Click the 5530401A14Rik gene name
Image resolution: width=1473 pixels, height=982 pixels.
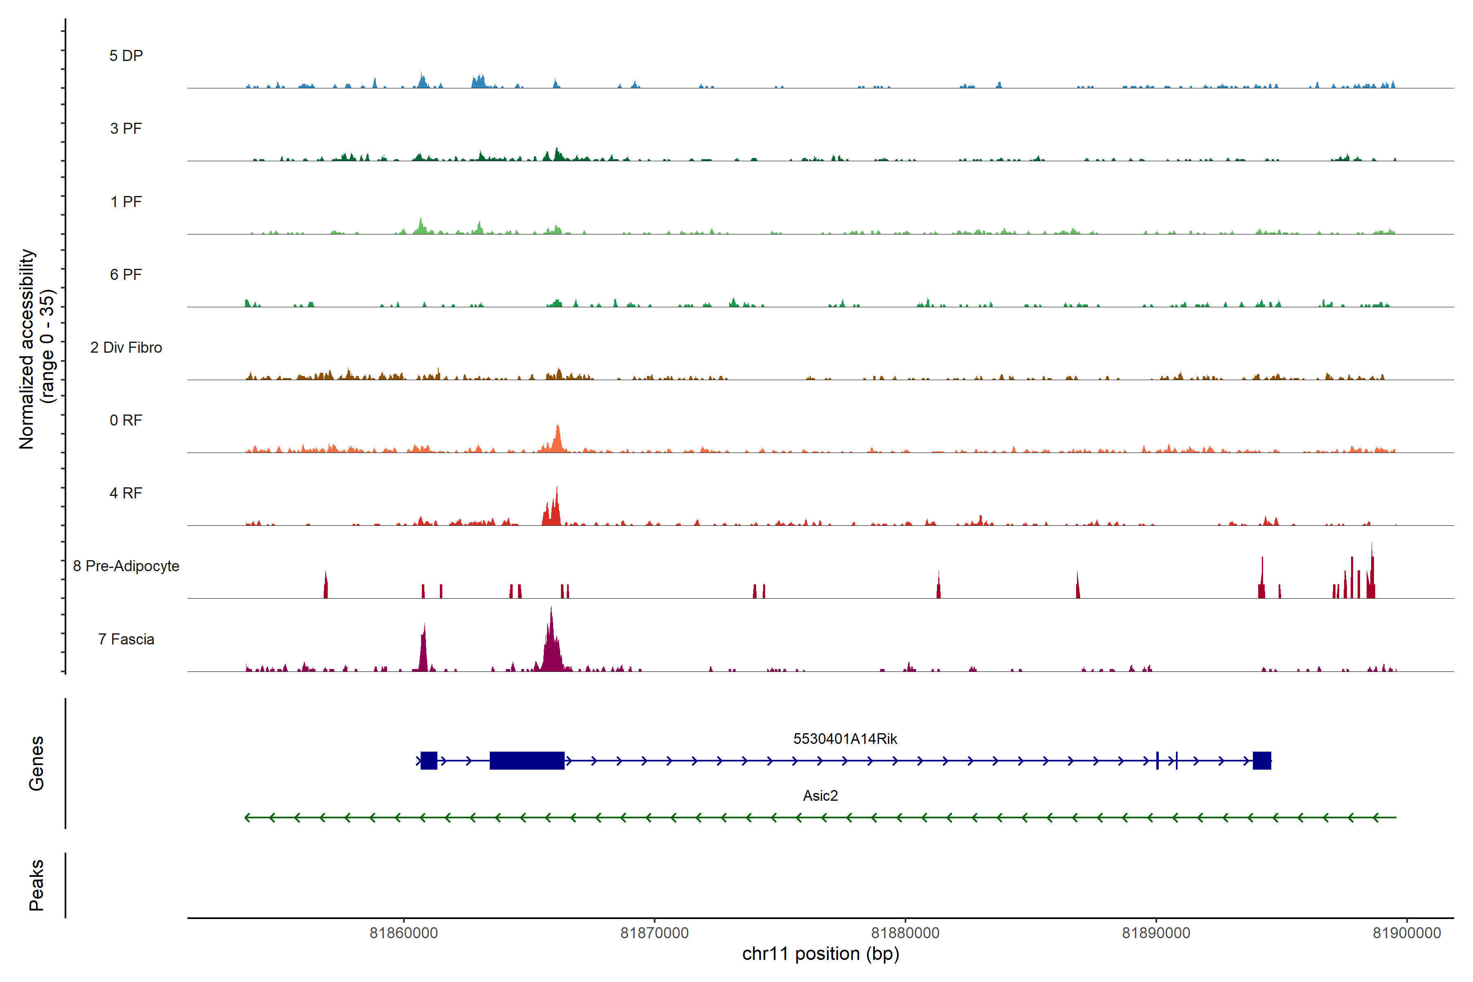[x=845, y=739]
